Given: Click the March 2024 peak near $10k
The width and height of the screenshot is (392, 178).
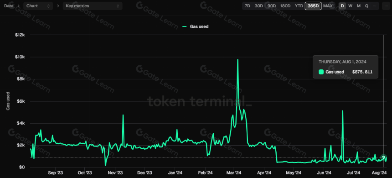Looking at the screenshot, I should [x=237, y=60].
